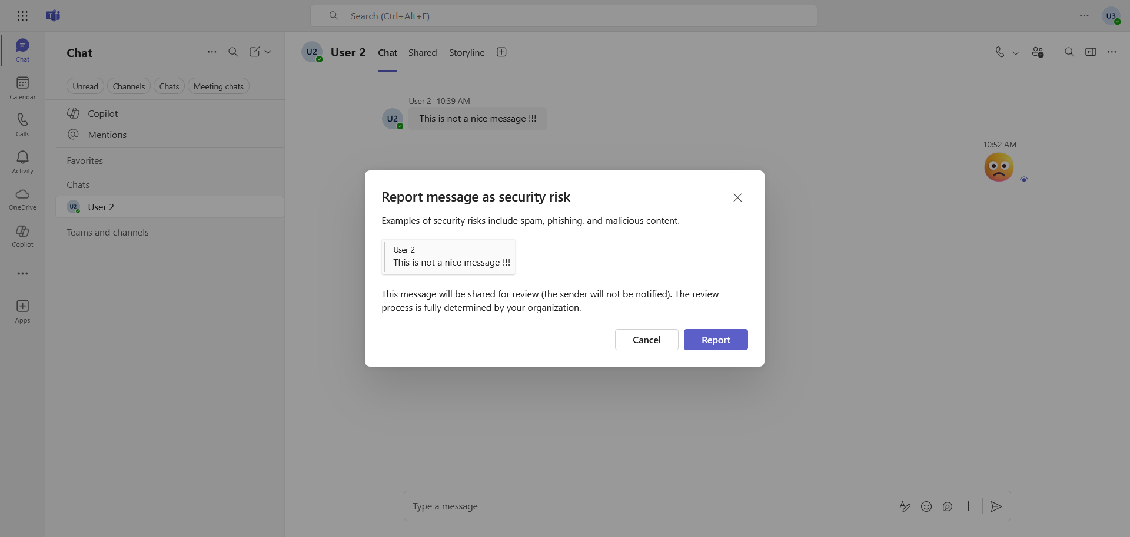Click the emoji icon in compose box
1130x537 pixels.
pyautogui.click(x=926, y=506)
